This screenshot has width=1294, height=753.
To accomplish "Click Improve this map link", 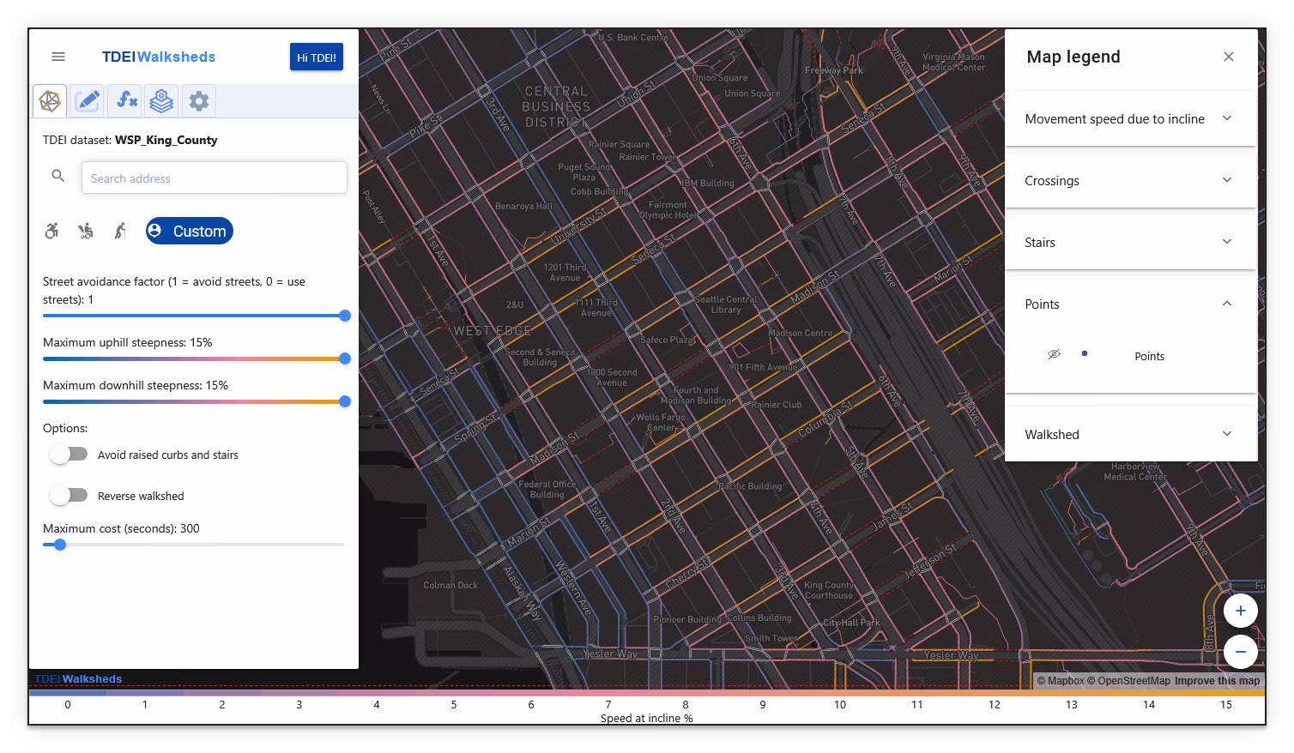I will [x=1217, y=681].
